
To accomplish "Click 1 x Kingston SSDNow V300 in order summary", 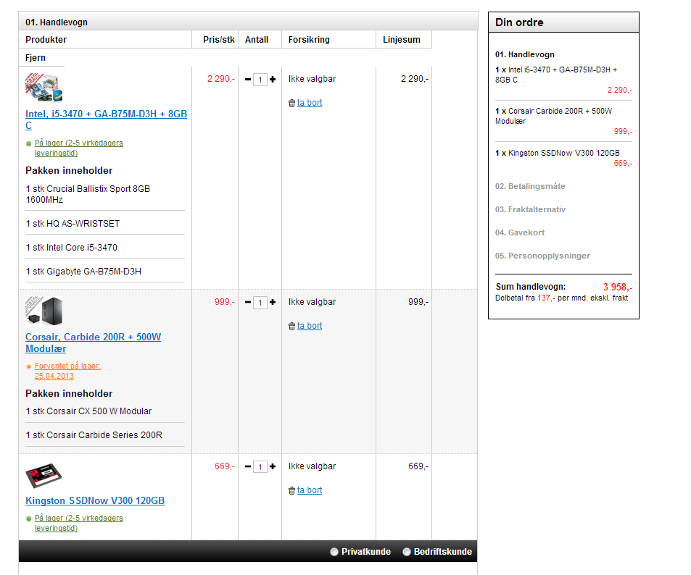I will click(x=557, y=153).
